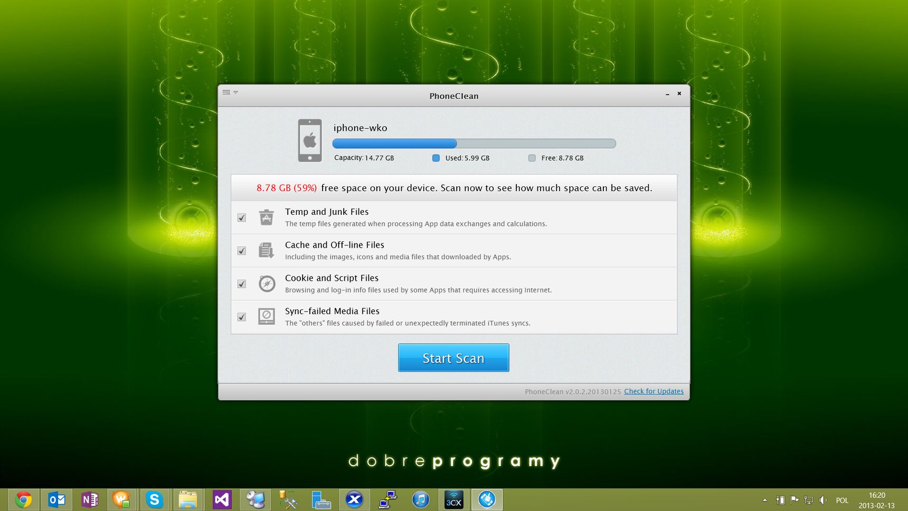Click the compass icon for Cookie and Script Files
Viewport: 908px width, 511px height.
pos(267,283)
